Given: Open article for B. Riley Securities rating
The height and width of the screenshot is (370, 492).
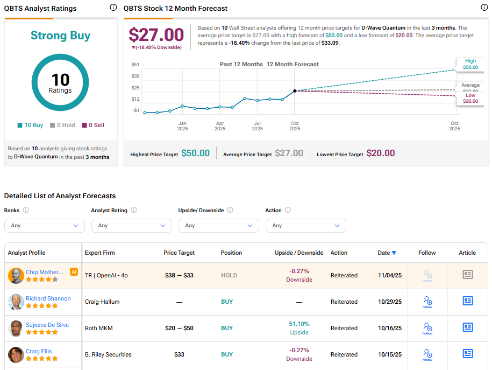Looking at the screenshot, I should [467, 354].
